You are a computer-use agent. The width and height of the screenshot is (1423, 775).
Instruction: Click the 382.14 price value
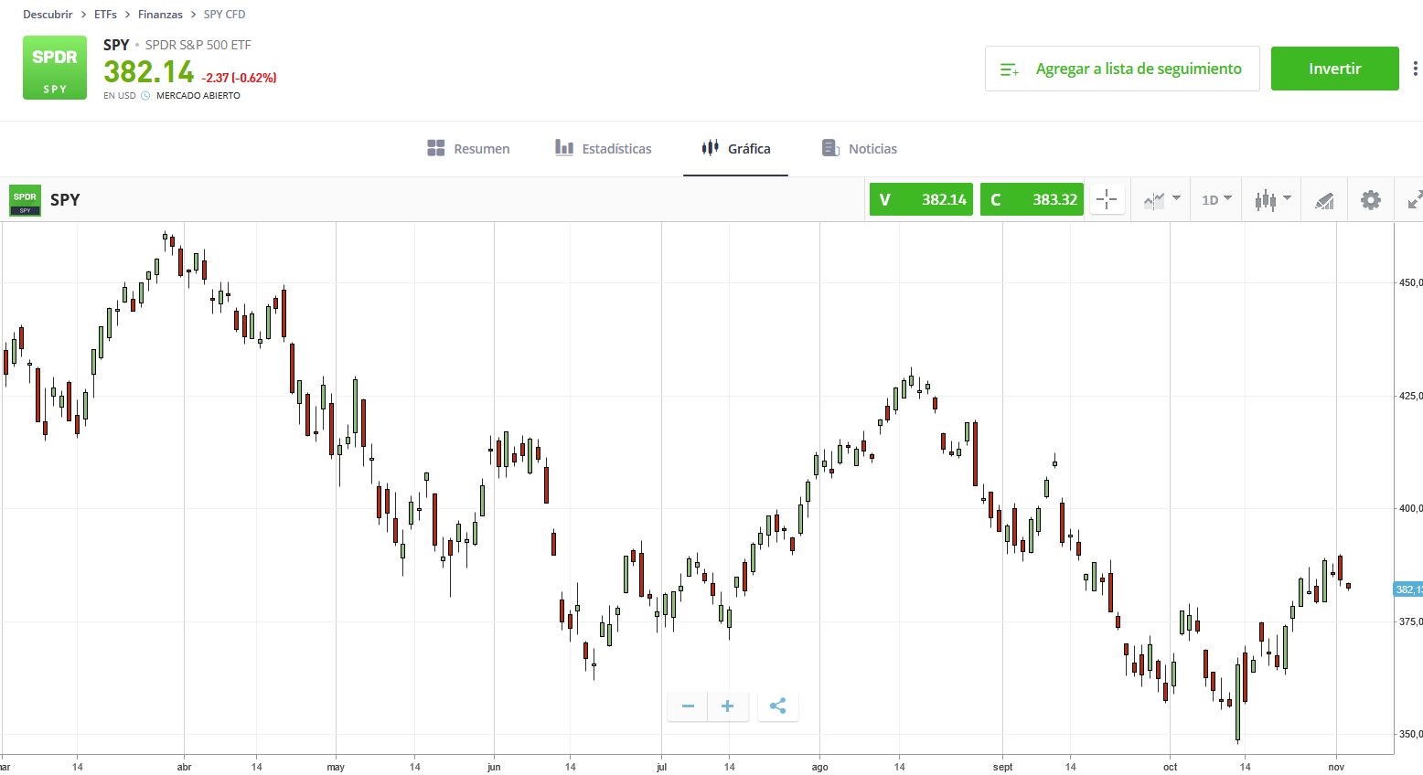pos(148,71)
